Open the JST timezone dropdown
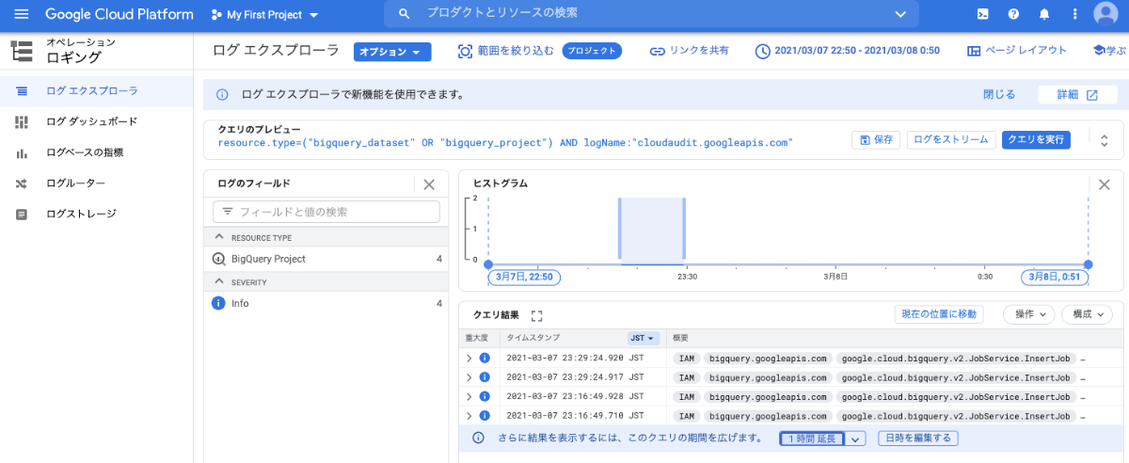Image resolution: width=1129 pixels, height=463 pixels. (642, 338)
